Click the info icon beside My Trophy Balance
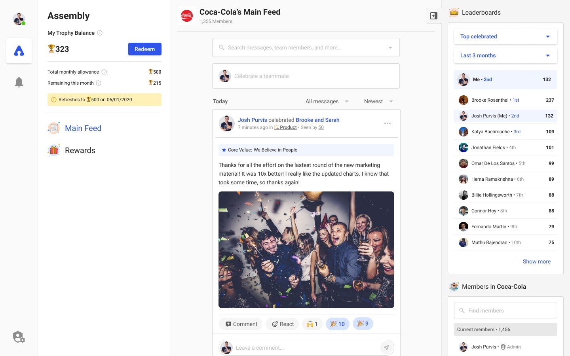This screenshot has height=356, width=570. coord(100,33)
